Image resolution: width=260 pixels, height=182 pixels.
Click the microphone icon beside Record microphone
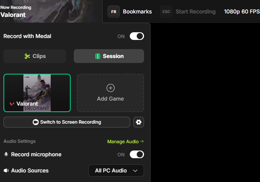point(6,154)
